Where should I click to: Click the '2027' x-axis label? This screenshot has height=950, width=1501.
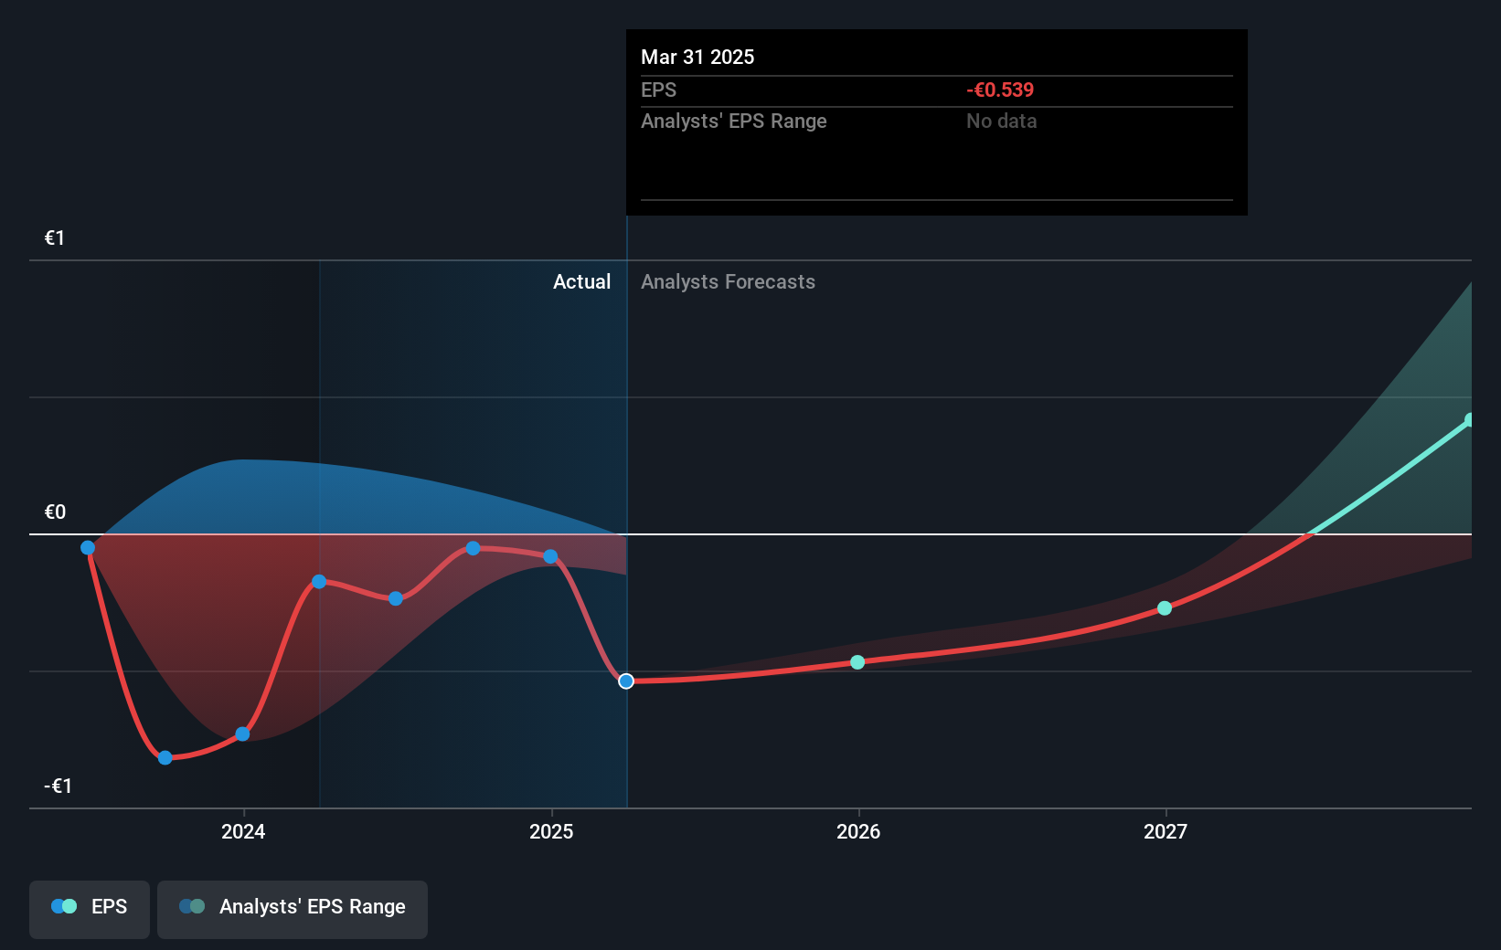click(x=1166, y=831)
